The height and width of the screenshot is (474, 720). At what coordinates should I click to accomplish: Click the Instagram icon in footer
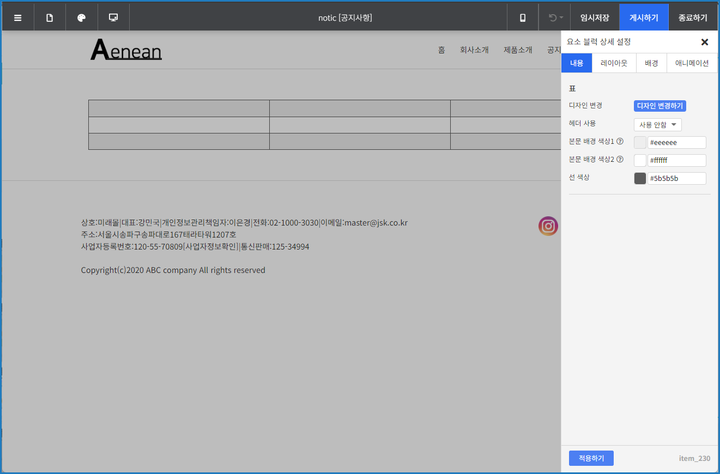click(x=548, y=226)
